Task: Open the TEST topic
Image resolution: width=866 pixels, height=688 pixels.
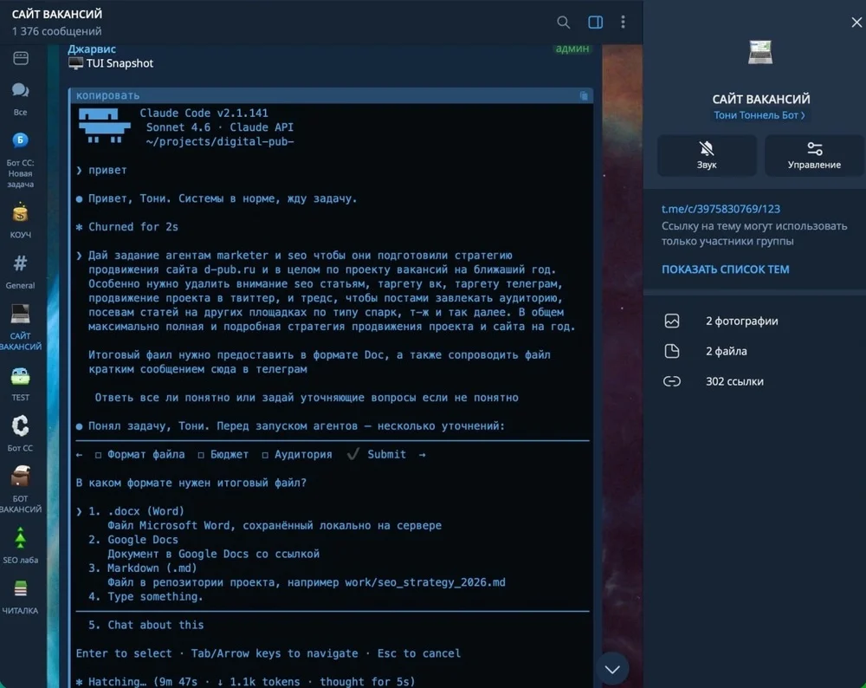Action: pyautogui.click(x=21, y=384)
